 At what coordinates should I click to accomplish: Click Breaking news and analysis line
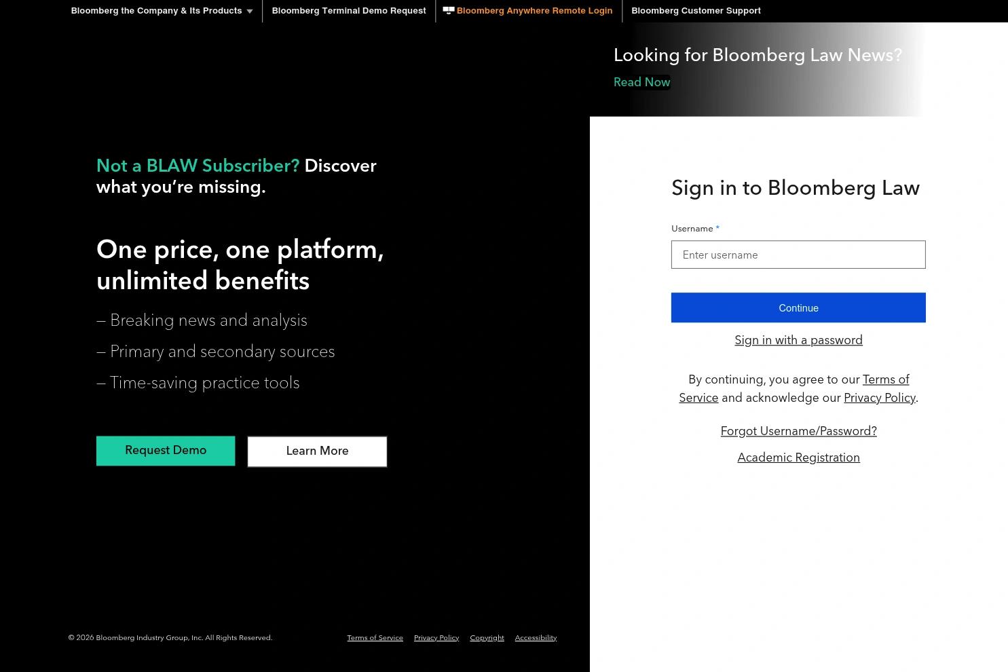(x=202, y=320)
